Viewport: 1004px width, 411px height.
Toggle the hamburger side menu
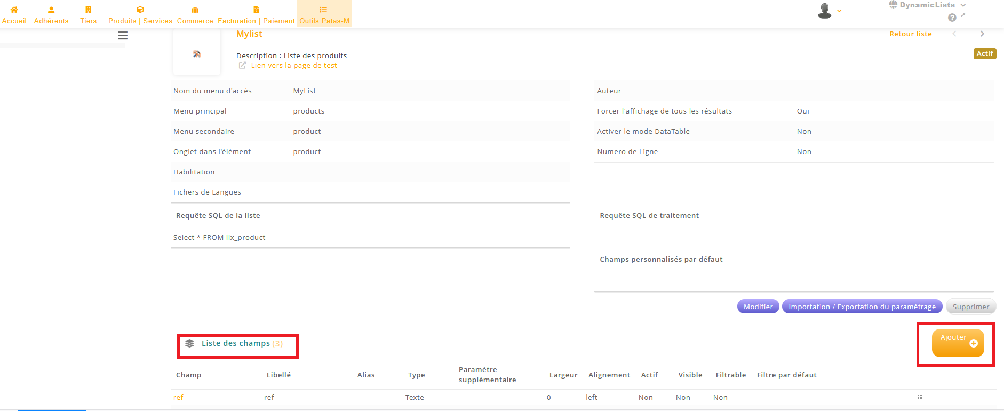point(123,36)
